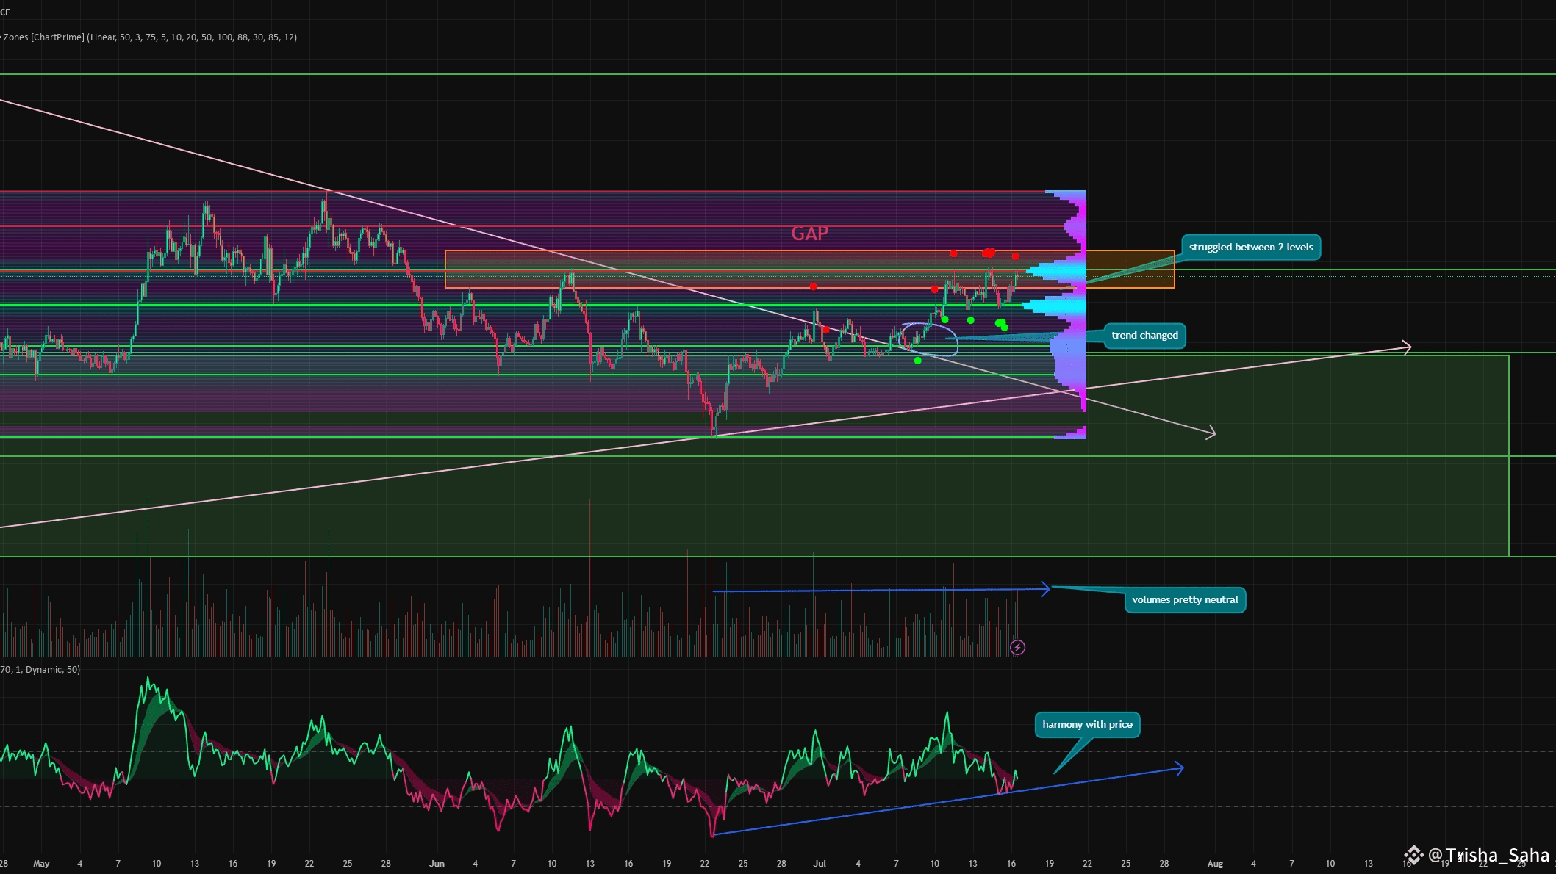The height and width of the screenshot is (874, 1556).
Task: Click the Jul label on the time axis
Action: tap(820, 863)
